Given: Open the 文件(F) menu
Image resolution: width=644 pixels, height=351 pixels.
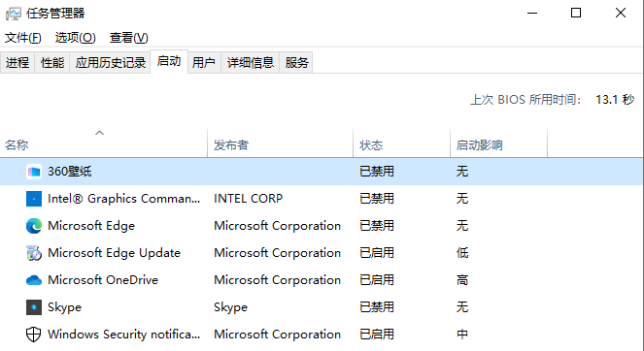Looking at the screenshot, I should 23,38.
